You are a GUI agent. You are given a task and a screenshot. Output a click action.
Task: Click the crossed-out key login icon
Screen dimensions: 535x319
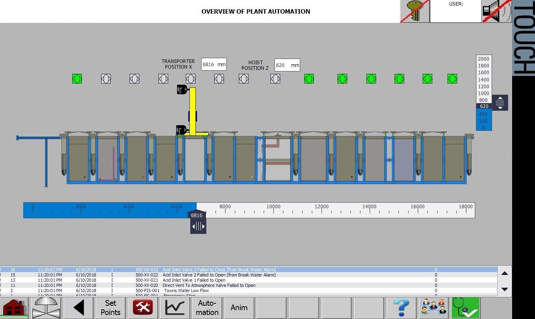pyautogui.click(x=415, y=11)
